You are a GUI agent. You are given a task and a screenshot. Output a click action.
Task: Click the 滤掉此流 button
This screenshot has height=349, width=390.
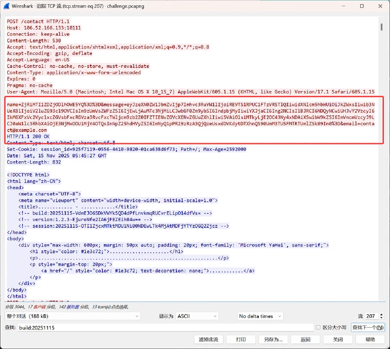(209, 339)
